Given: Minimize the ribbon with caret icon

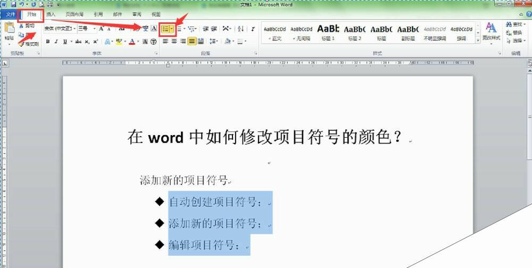Looking at the screenshot, I should 521,14.
